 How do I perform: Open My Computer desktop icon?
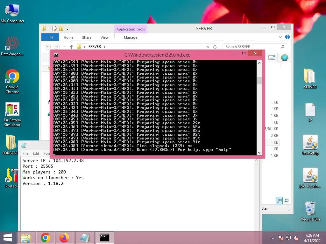click(12, 13)
